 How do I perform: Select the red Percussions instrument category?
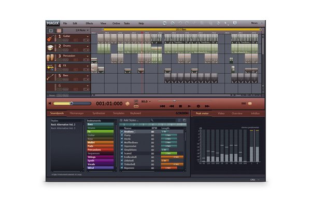click(x=101, y=149)
